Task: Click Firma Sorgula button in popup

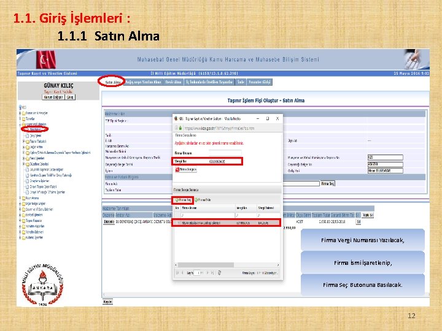Action: pyautogui.click(x=186, y=169)
